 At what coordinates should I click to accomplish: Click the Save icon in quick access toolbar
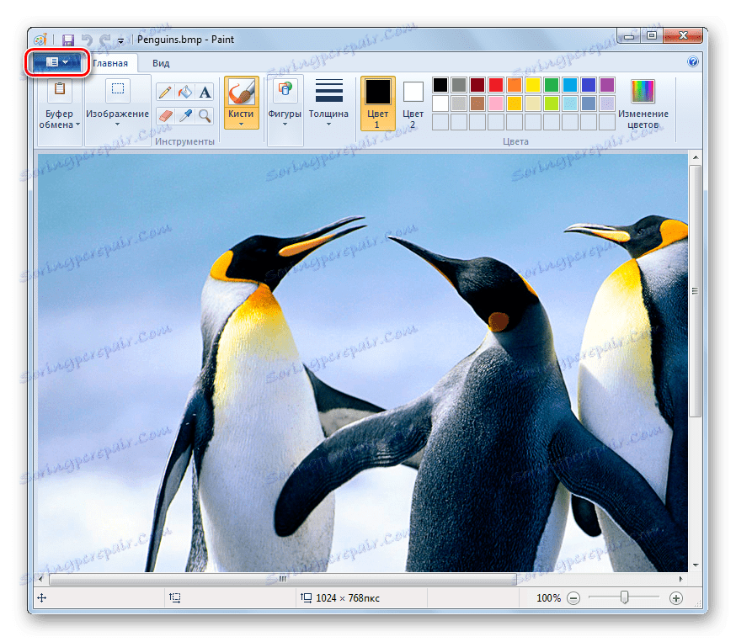tap(68, 40)
